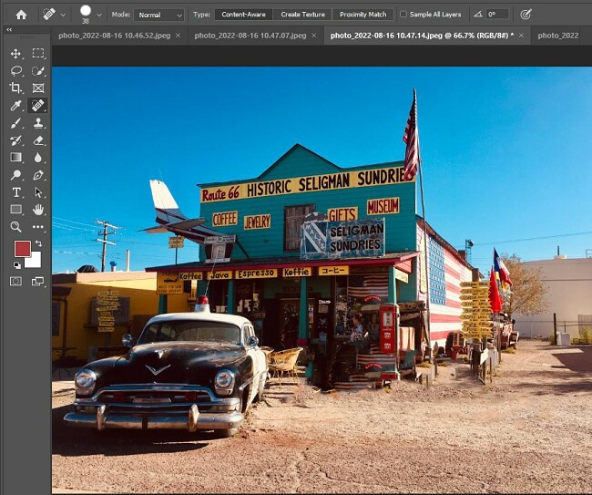Select the Crop tool
The height and width of the screenshot is (495, 592).
[15, 88]
